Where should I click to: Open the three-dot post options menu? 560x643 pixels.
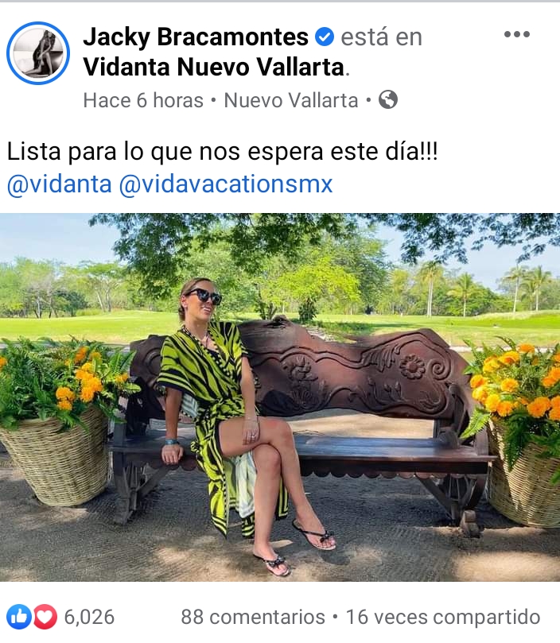pos(517,34)
